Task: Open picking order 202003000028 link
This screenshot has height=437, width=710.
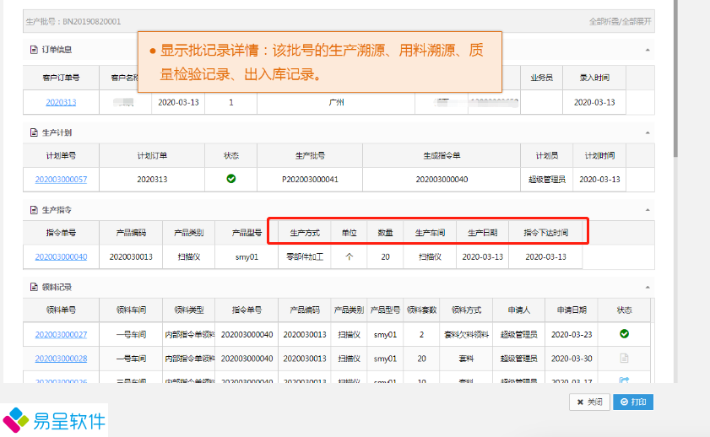Action: (61, 359)
